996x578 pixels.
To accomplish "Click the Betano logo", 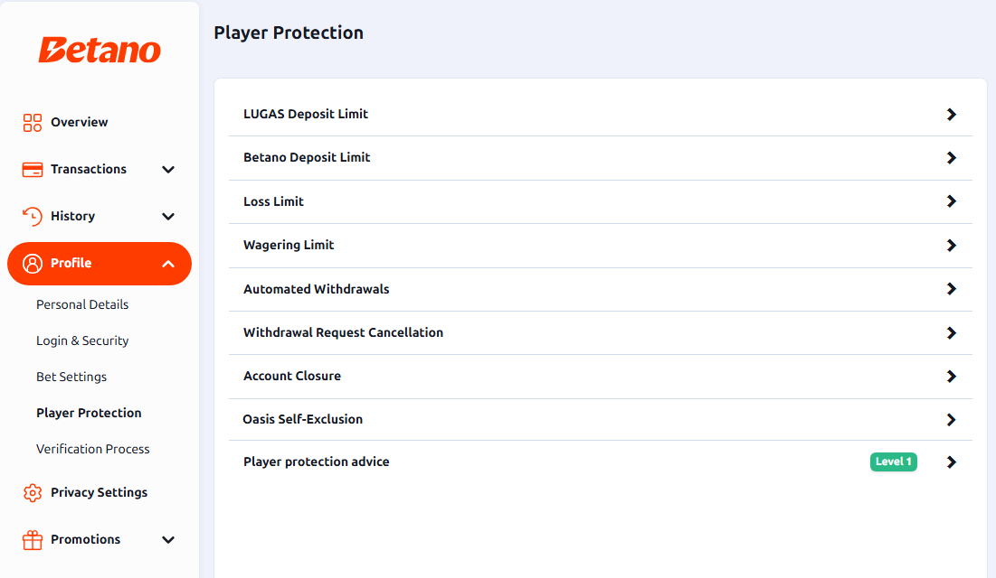I will click(x=100, y=50).
